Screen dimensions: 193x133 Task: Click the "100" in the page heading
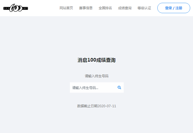coord(92,60)
